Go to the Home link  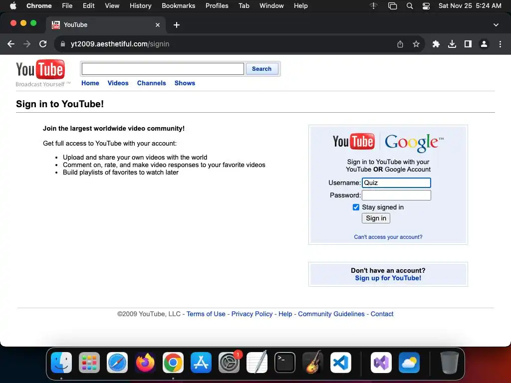90,83
